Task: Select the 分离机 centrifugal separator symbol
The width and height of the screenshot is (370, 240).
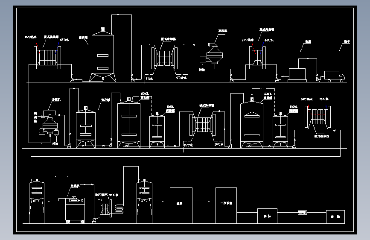Action: point(50,125)
